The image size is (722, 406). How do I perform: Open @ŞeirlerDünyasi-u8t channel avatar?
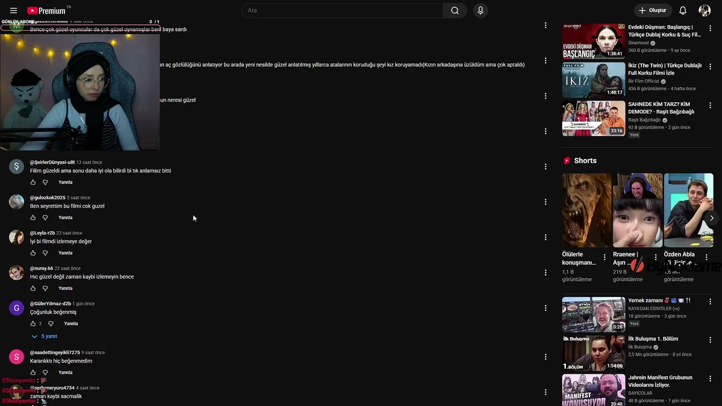pyautogui.click(x=16, y=166)
